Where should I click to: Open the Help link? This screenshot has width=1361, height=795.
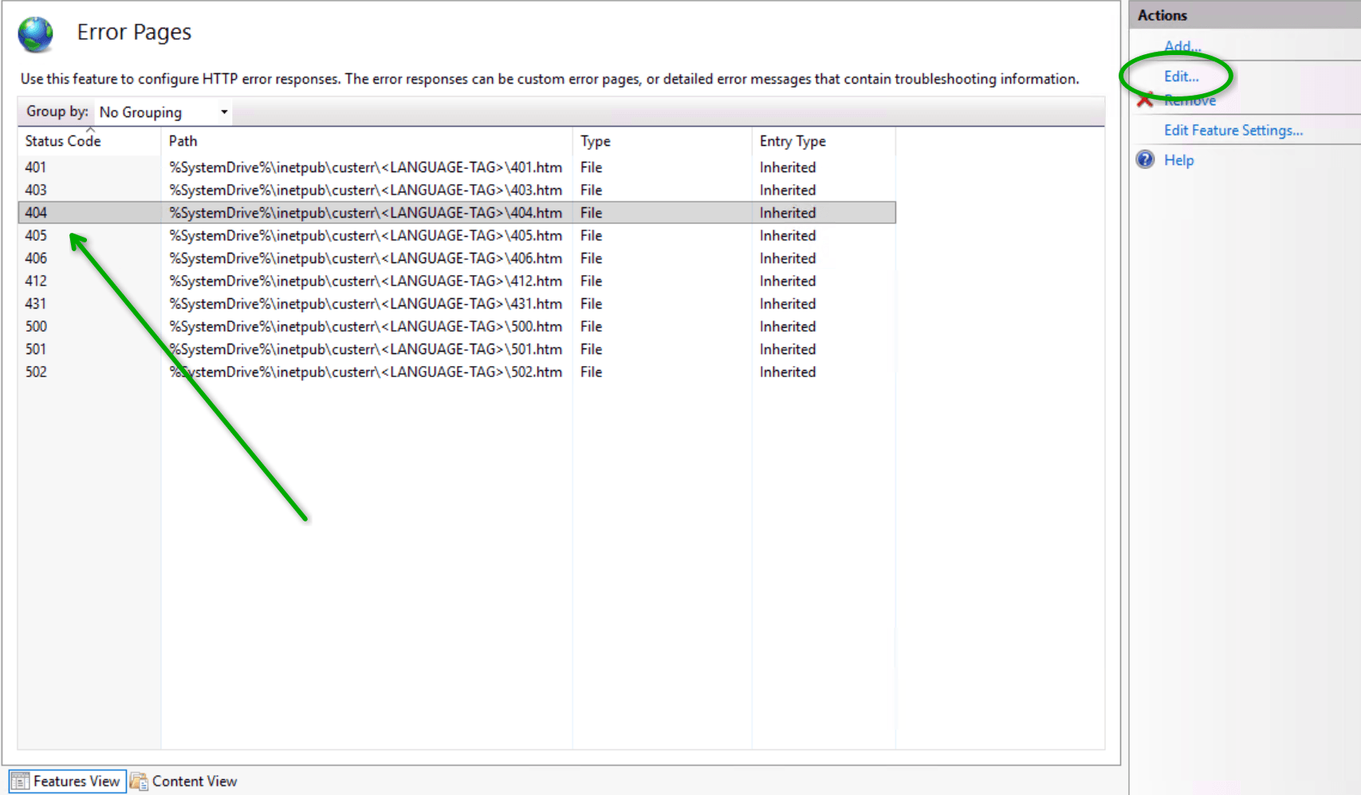[1178, 160]
